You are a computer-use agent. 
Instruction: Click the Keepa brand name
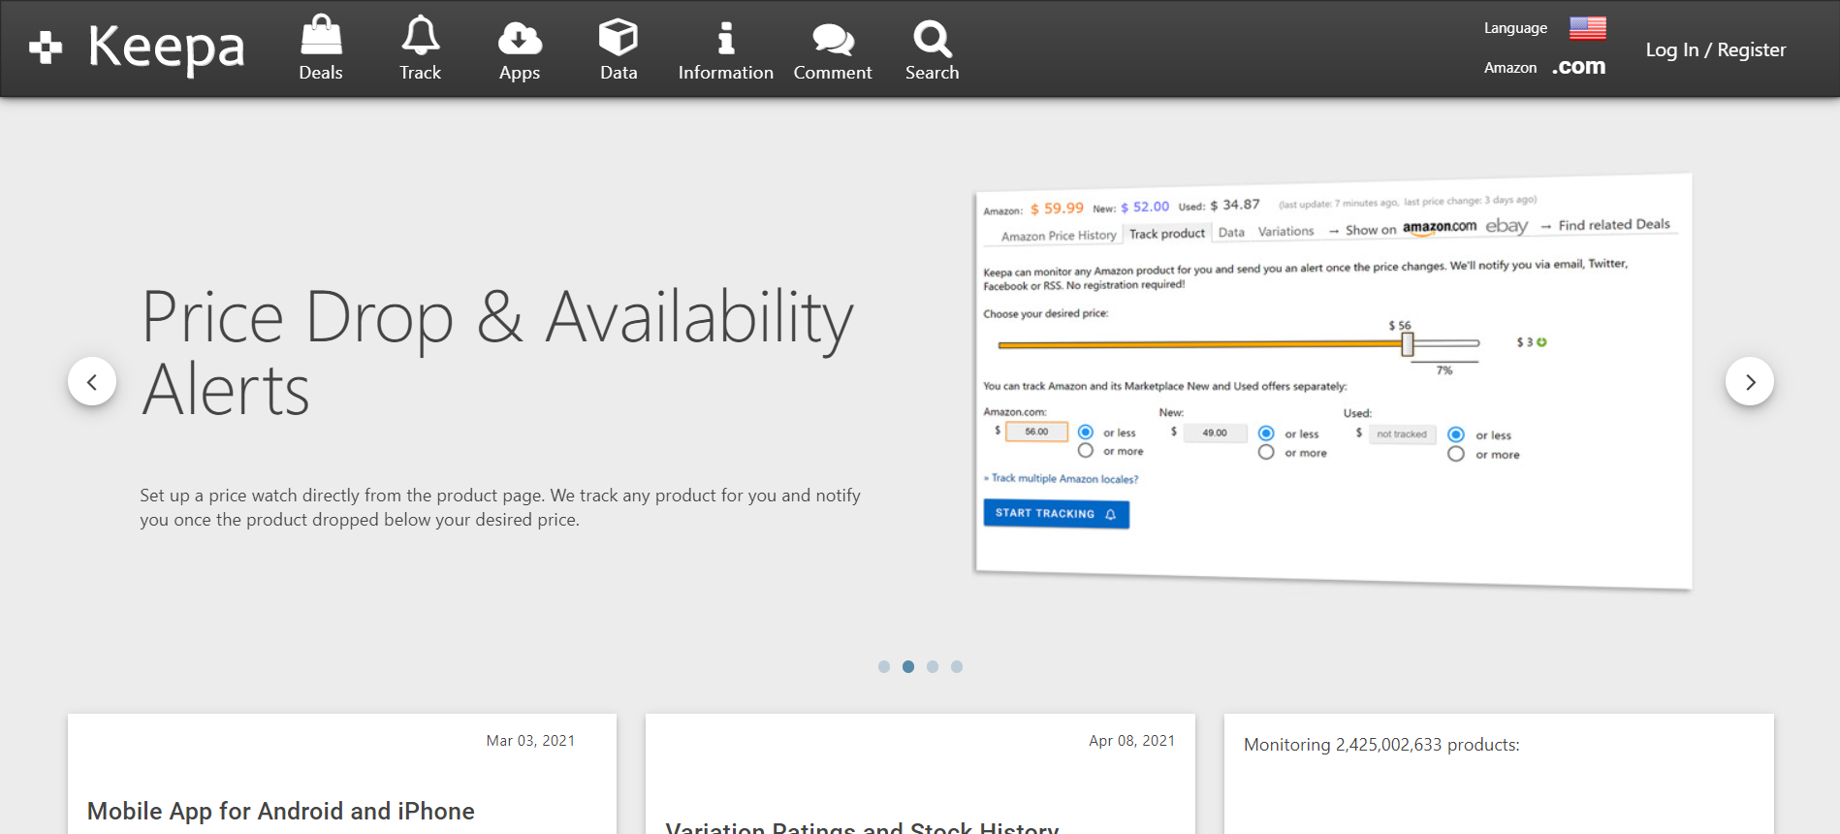click(x=166, y=48)
